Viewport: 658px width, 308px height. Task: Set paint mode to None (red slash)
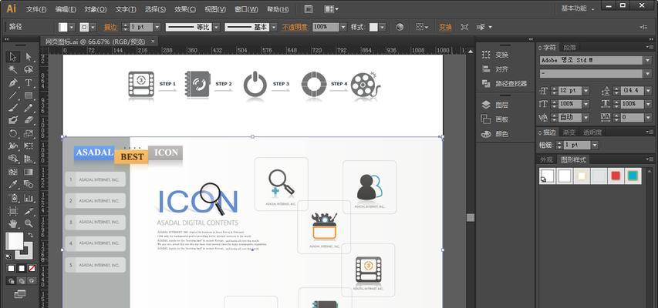(32, 268)
